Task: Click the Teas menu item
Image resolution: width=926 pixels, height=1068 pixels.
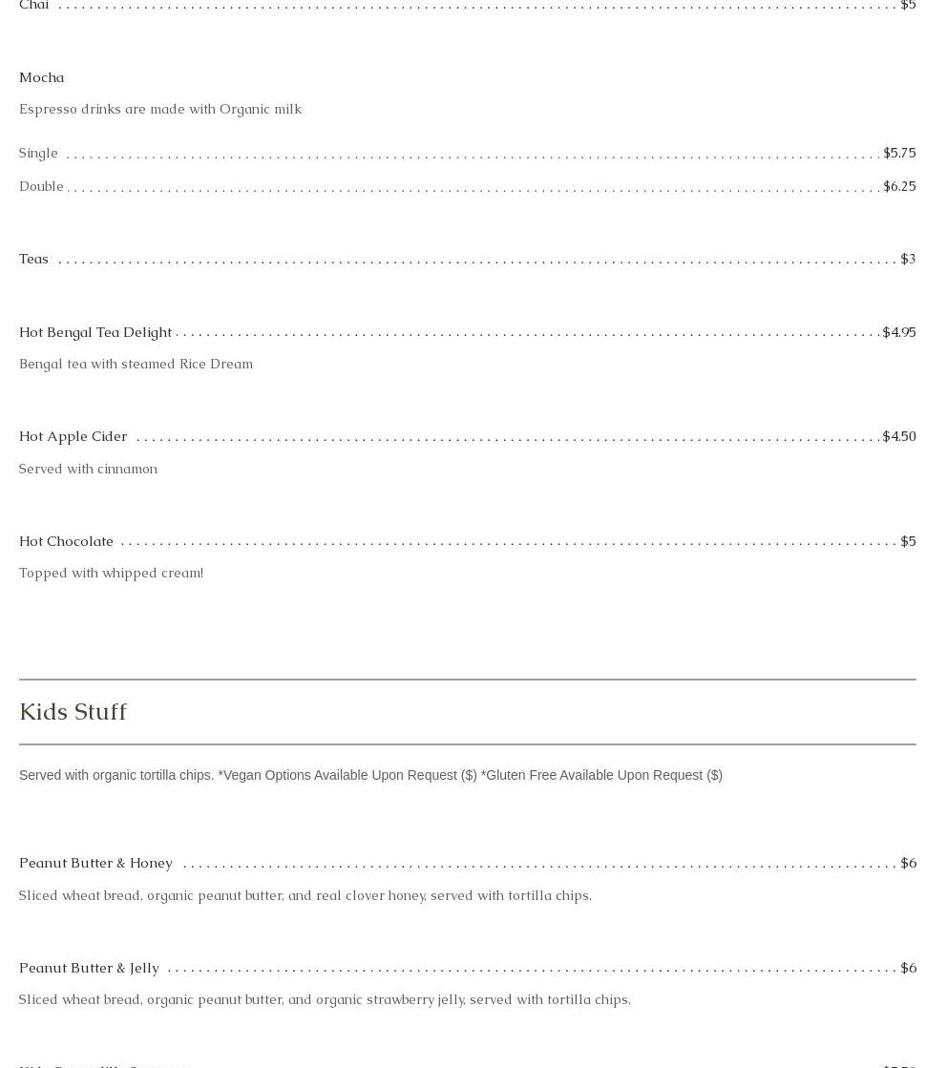Action: pos(34,259)
